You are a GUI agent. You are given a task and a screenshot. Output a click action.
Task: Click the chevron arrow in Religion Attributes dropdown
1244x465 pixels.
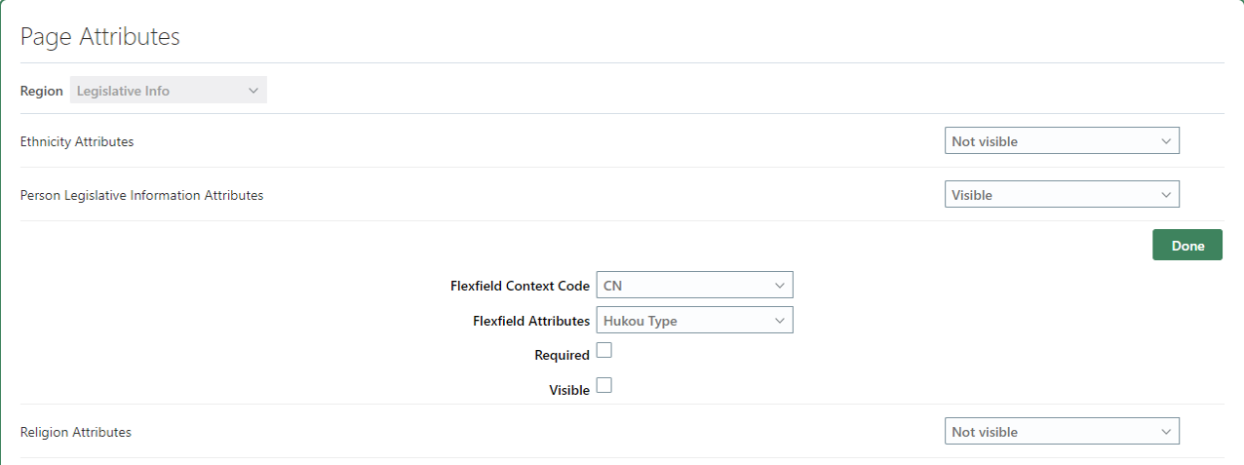click(1166, 432)
